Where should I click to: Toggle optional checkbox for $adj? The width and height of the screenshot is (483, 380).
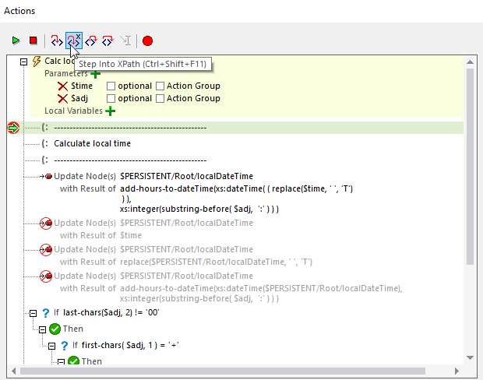tap(111, 99)
